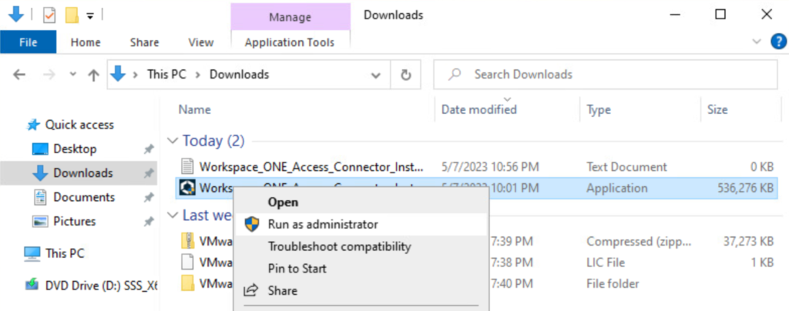Sort files by the Date modified column

[x=478, y=109]
